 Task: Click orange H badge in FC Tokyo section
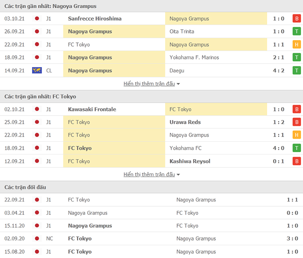297,135
